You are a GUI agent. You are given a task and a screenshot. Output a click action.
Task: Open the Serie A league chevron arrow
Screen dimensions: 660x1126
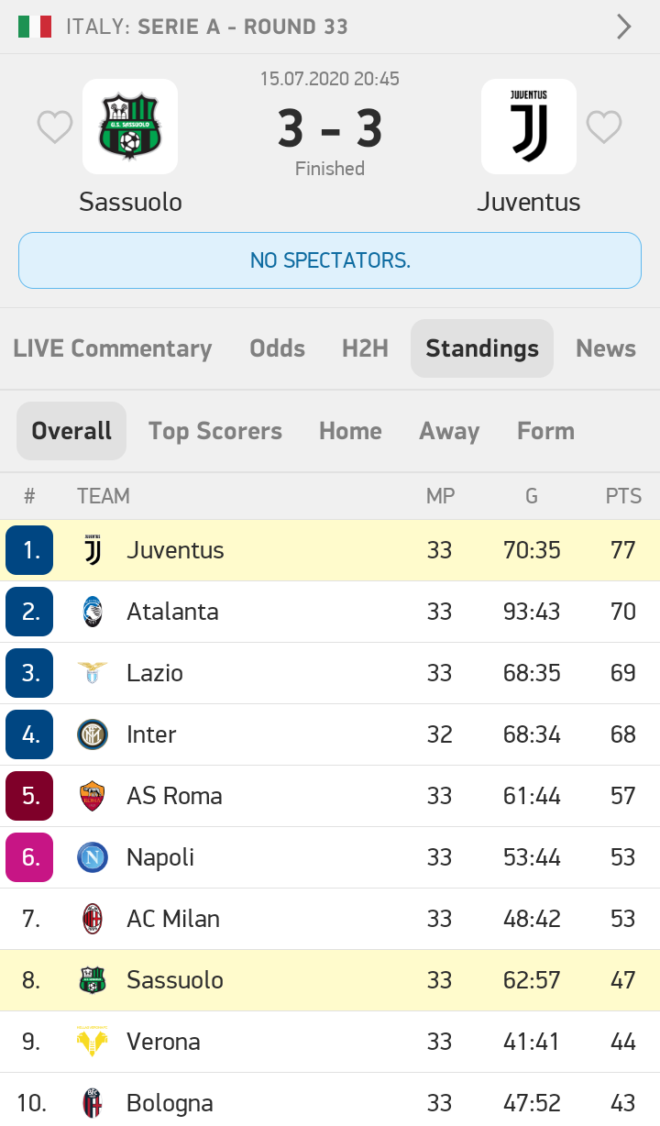[x=624, y=27]
